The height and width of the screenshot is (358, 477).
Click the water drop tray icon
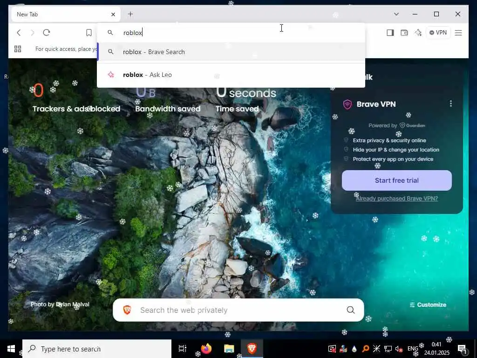(x=354, y=349)
